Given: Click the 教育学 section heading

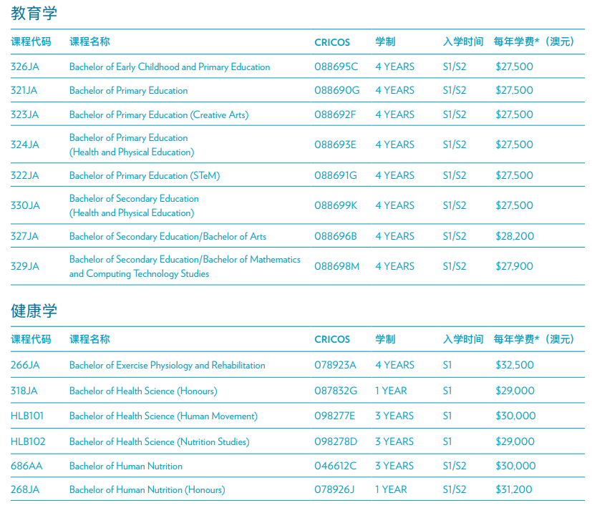Looking at the screenshot, I should point(34,13).
